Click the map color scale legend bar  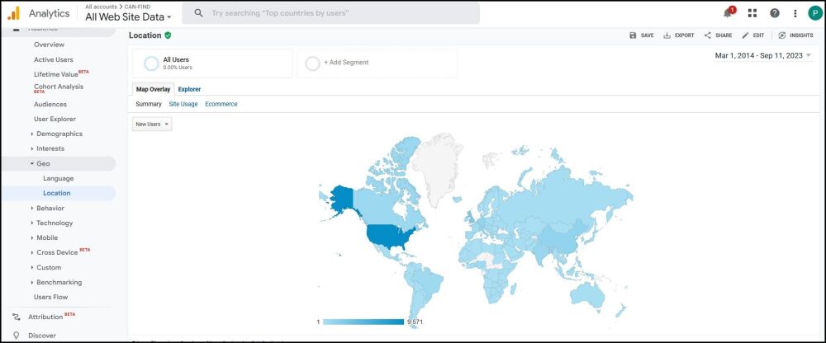pos(363,322)
